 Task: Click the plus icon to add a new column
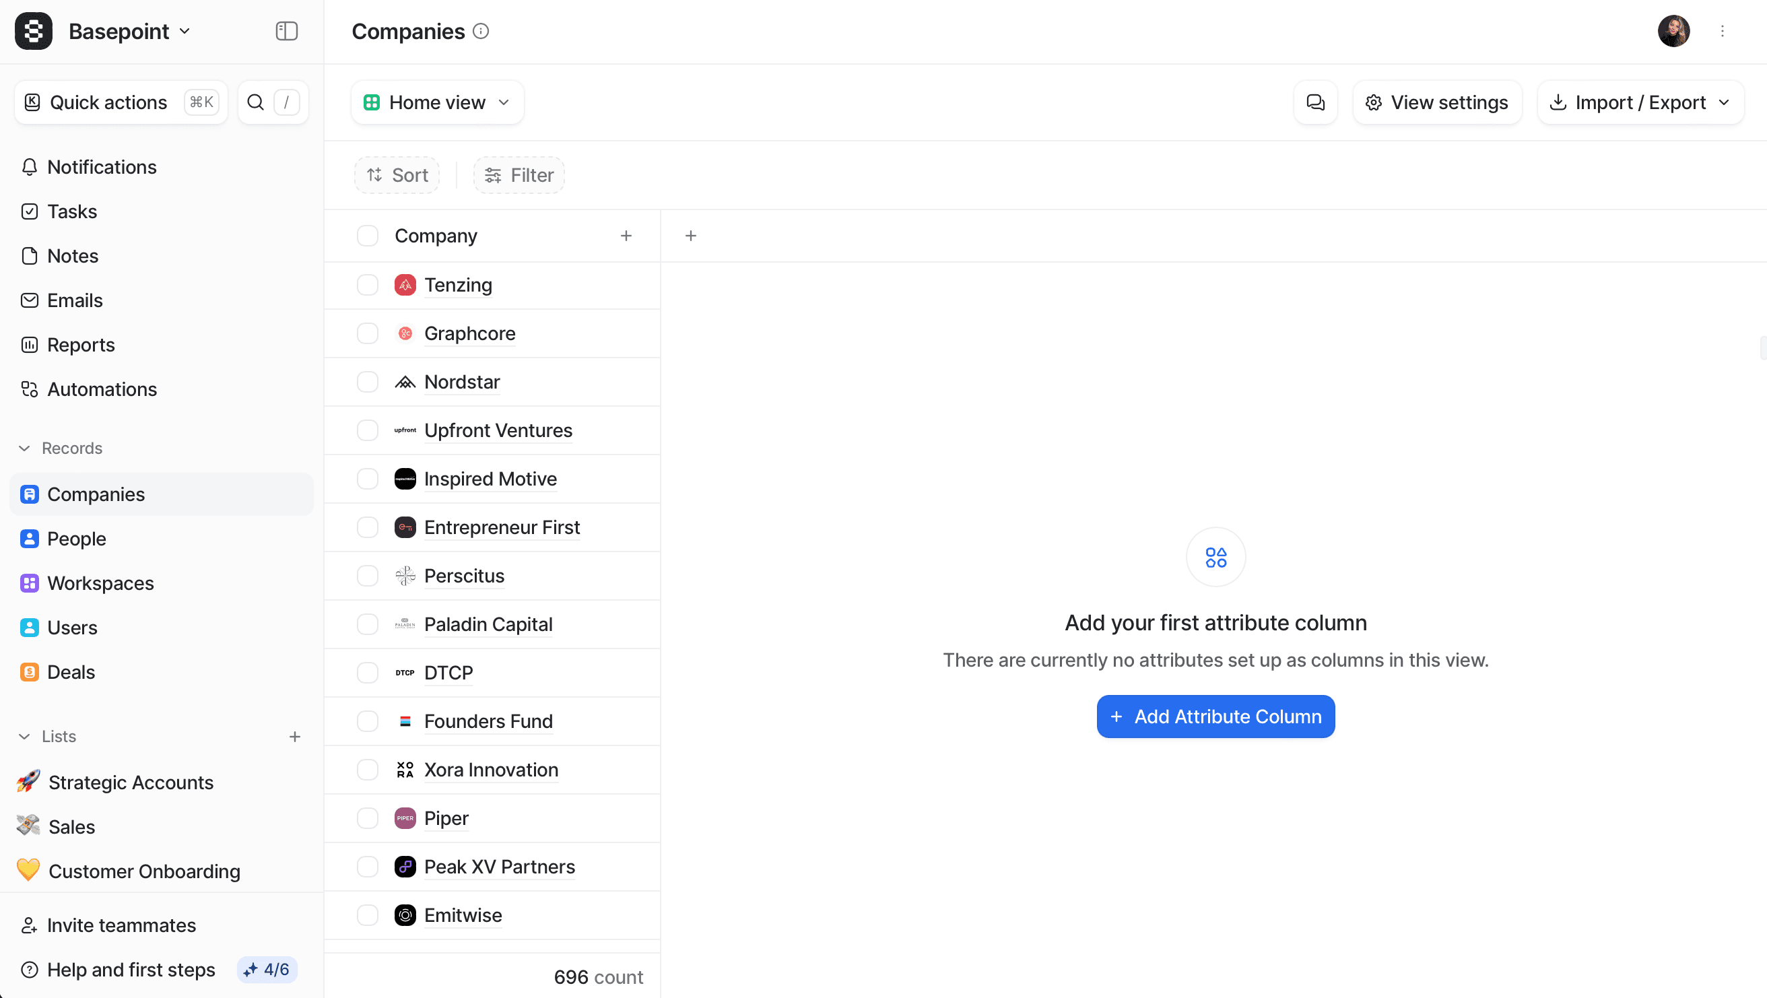tap(691, 236)
